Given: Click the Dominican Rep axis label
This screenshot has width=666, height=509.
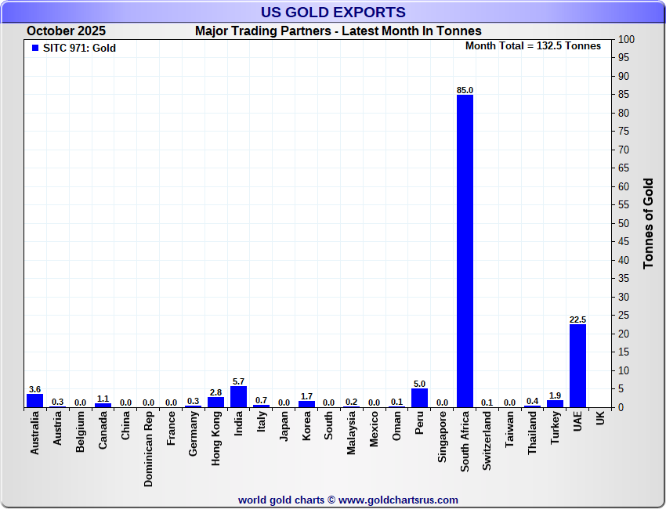Looking at the screenshot, I should coord(148,449).
